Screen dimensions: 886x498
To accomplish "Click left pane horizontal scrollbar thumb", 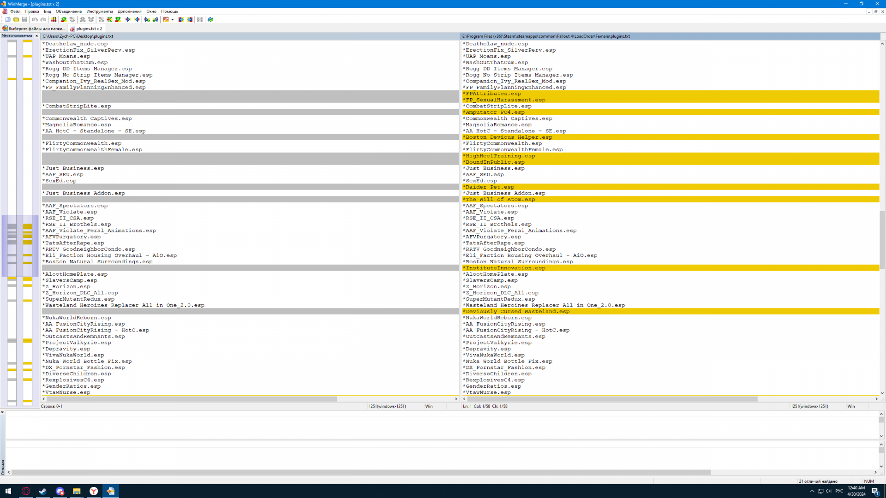I will [192, 399].
